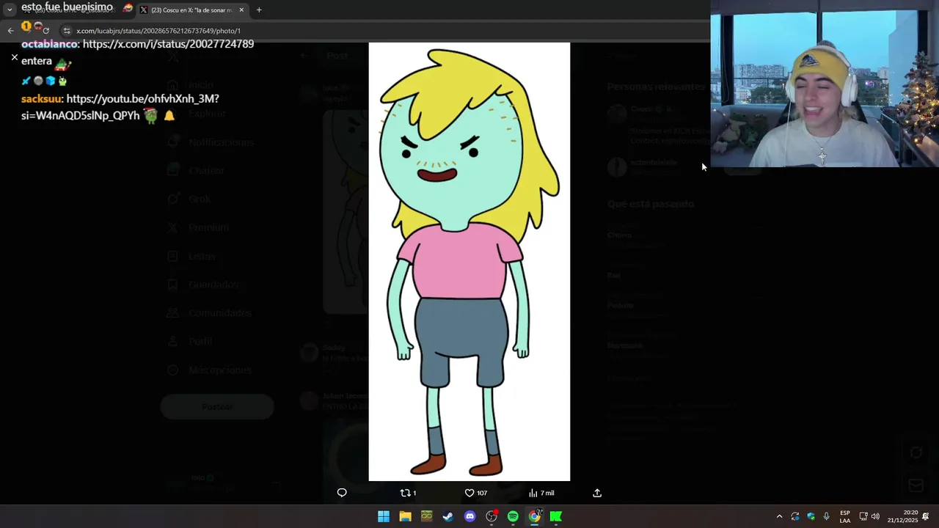This screenshot has height=528, width=939.
Task: Open a new browser tab
Action: (x=259, y=10)
